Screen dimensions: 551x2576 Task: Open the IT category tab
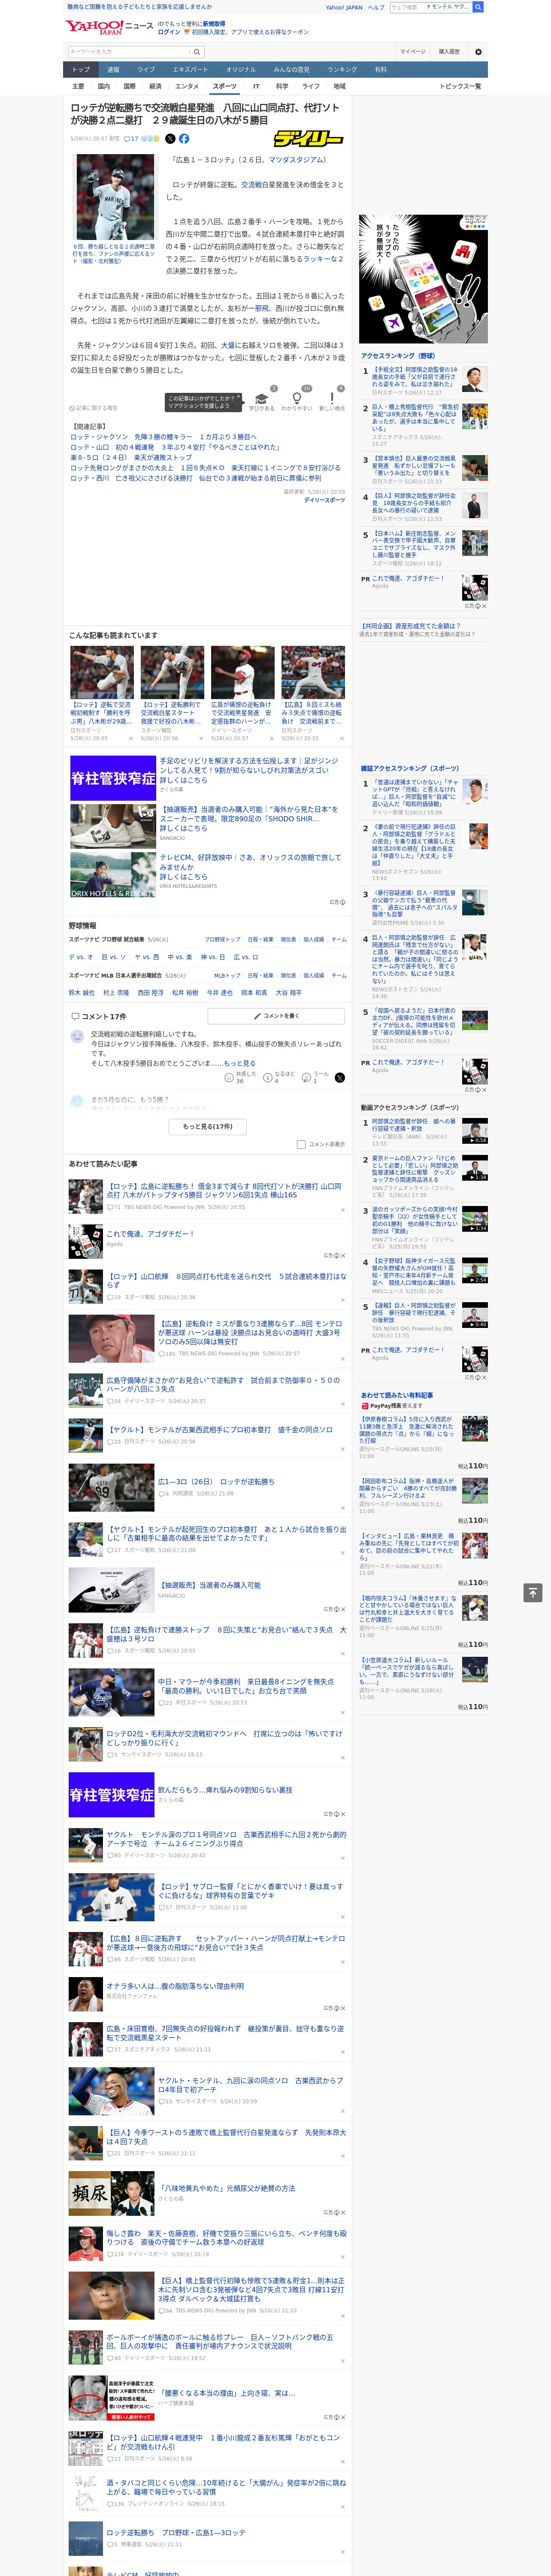pyautogui.click(x=256, y=87)
